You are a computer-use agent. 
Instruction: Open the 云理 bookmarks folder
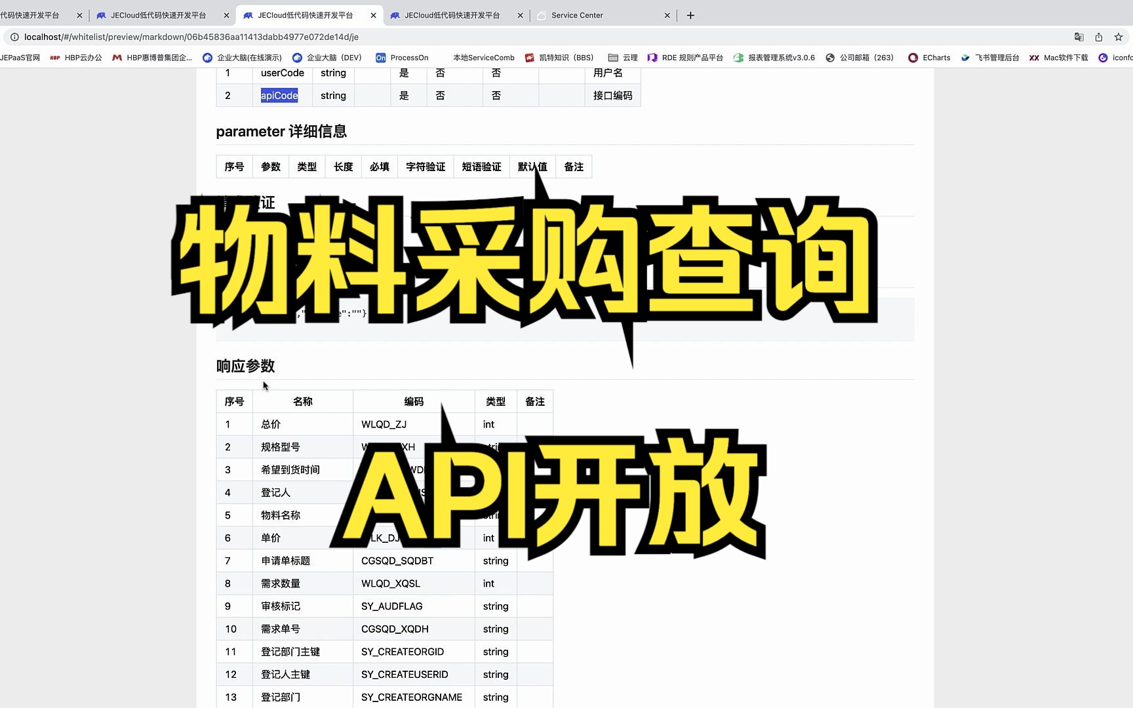(x=623, y=58)
